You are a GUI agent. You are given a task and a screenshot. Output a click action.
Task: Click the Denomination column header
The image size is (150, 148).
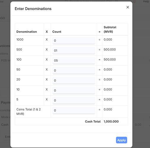(x=27, y=32)
